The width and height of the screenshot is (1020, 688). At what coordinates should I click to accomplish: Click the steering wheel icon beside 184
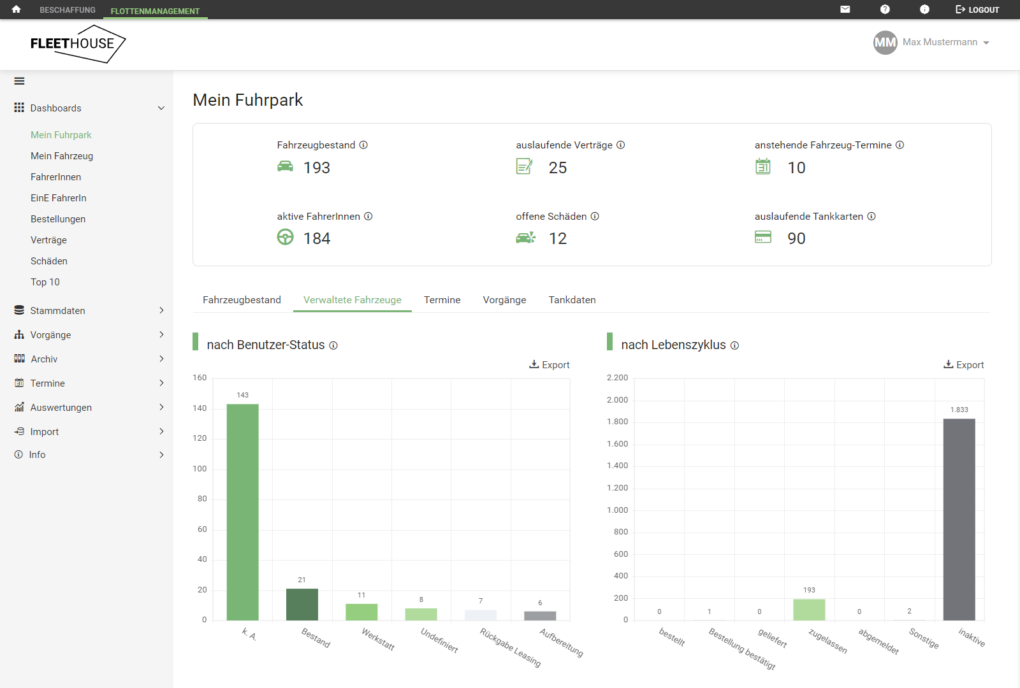pyautogui.click(x=285, y=237)
